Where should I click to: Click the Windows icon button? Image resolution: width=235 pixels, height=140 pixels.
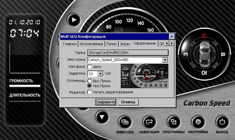click(x=125, y=122)
